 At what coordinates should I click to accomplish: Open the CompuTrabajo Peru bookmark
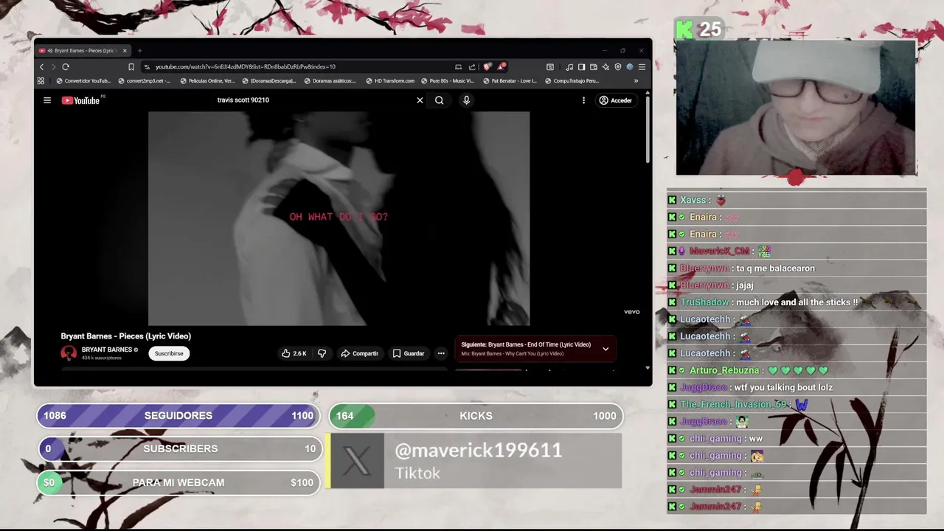[x=572, y=81]
